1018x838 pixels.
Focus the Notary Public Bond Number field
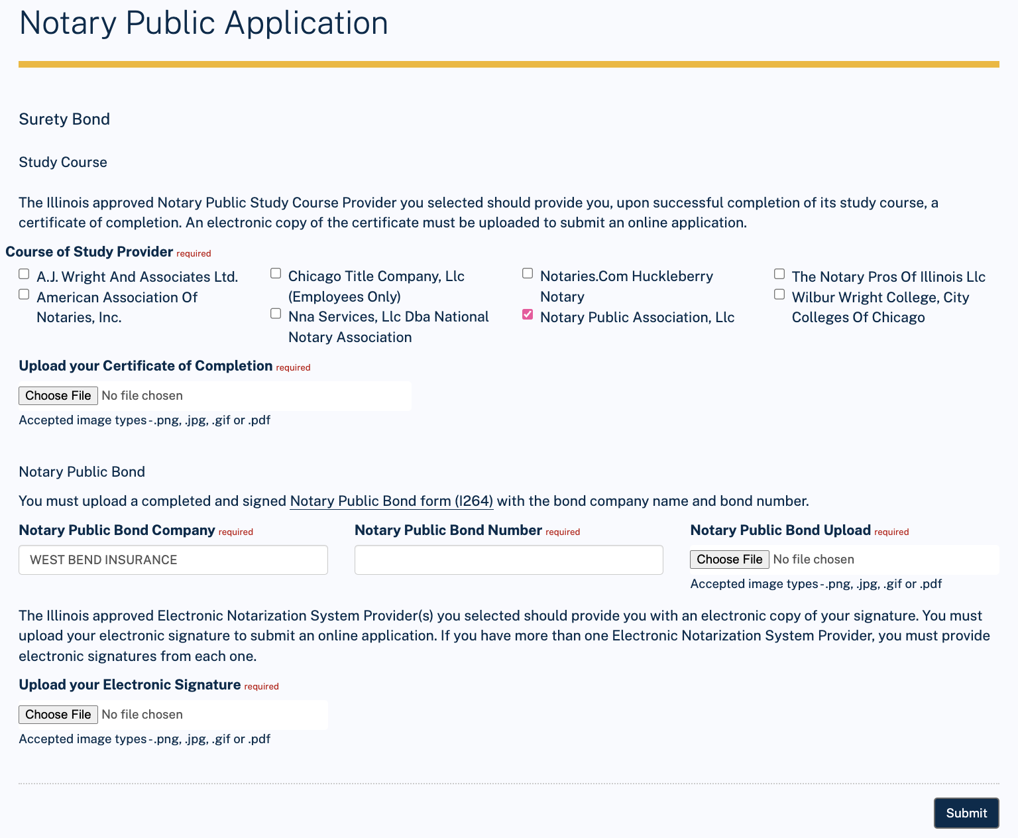508,560
